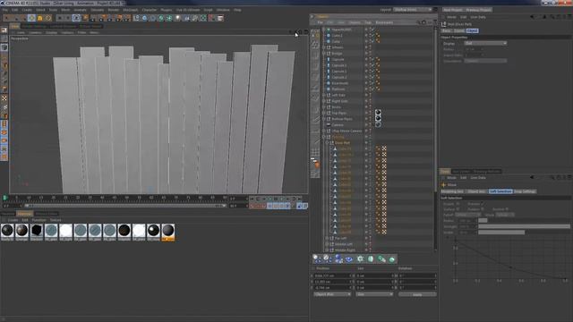The width and height of the screenshot is (573, 322).
Task: Expand the Wheels null in Object Manager
Action: [x=324, y=47]
